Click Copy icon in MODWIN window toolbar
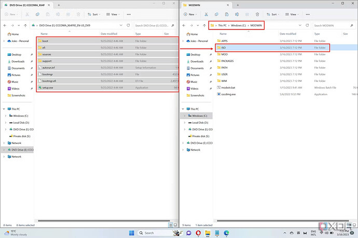Image resolution: width=358 pixels, height=238 pixels. (x=216, y=14)
